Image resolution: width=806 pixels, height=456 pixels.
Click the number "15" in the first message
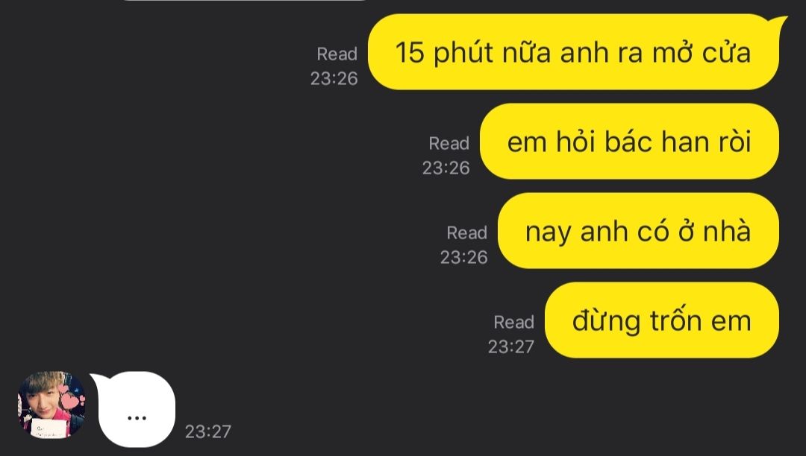(410, 53)
